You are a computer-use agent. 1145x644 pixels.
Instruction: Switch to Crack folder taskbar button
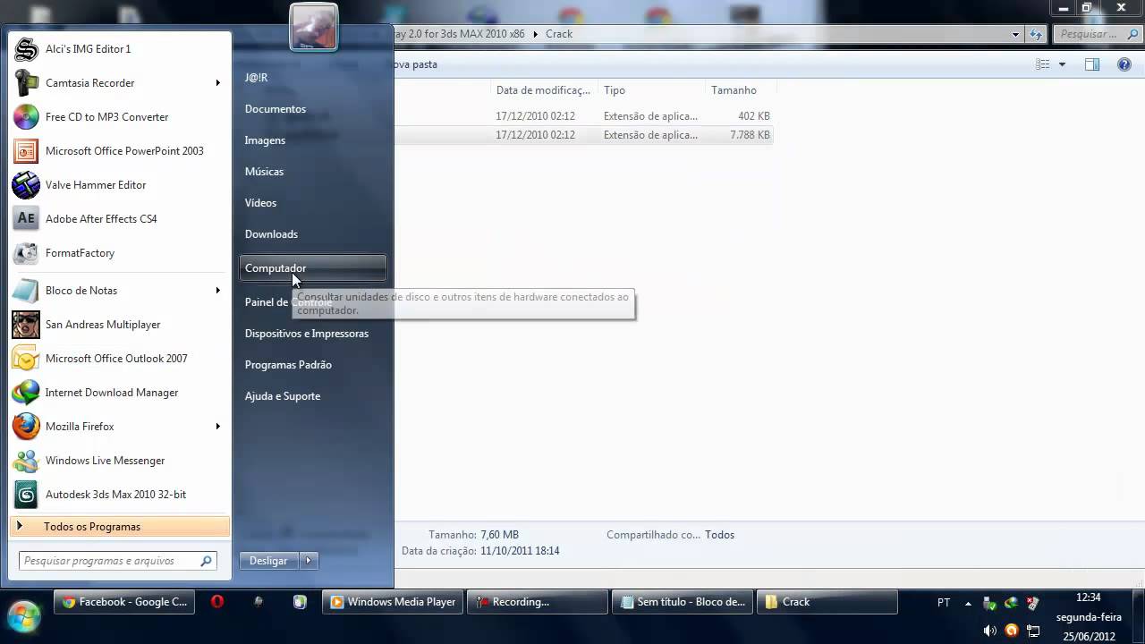tap(827, 602)
